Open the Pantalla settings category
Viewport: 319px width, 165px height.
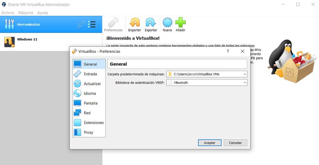89,103
